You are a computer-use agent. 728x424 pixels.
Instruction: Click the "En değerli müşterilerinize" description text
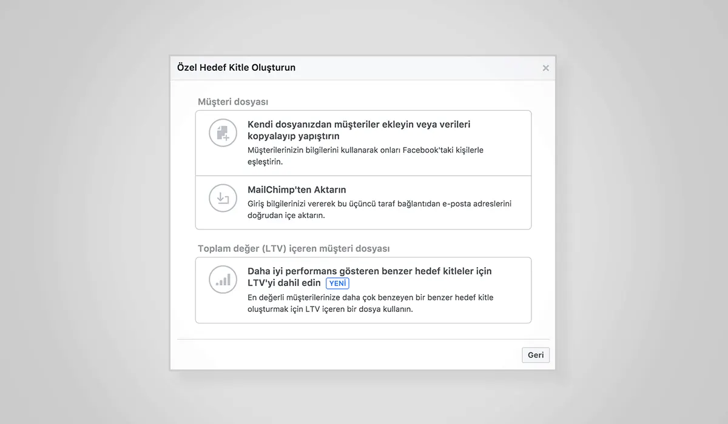pos(370,303)
